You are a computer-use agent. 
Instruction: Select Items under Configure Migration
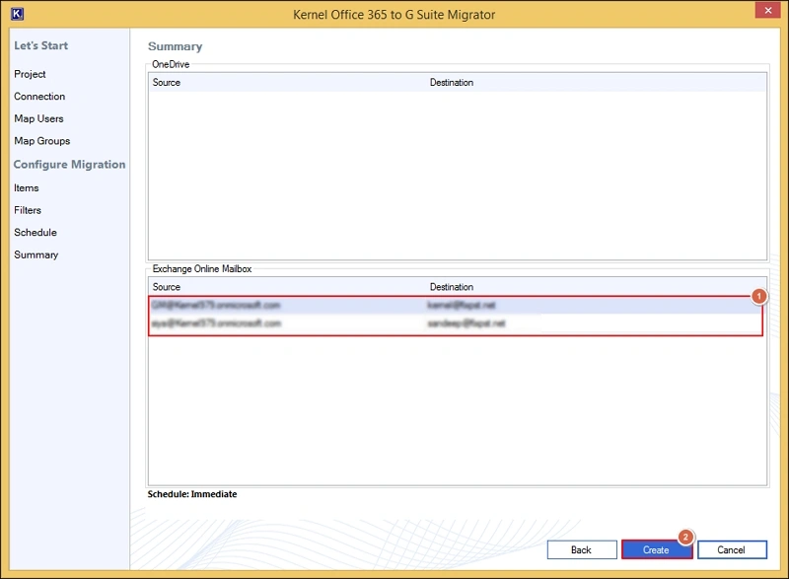pos(27,187)
